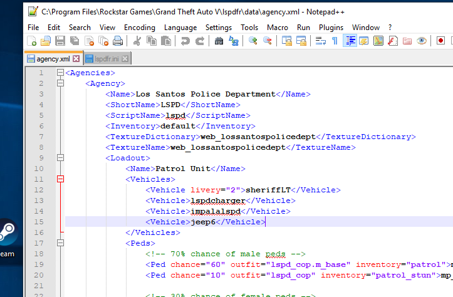
Task: Open Find using the binoculars icon
Action: pos(219,41)
